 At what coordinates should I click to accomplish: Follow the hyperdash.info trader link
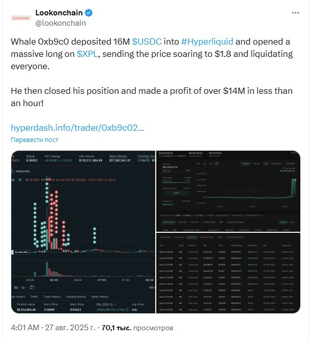77,128
